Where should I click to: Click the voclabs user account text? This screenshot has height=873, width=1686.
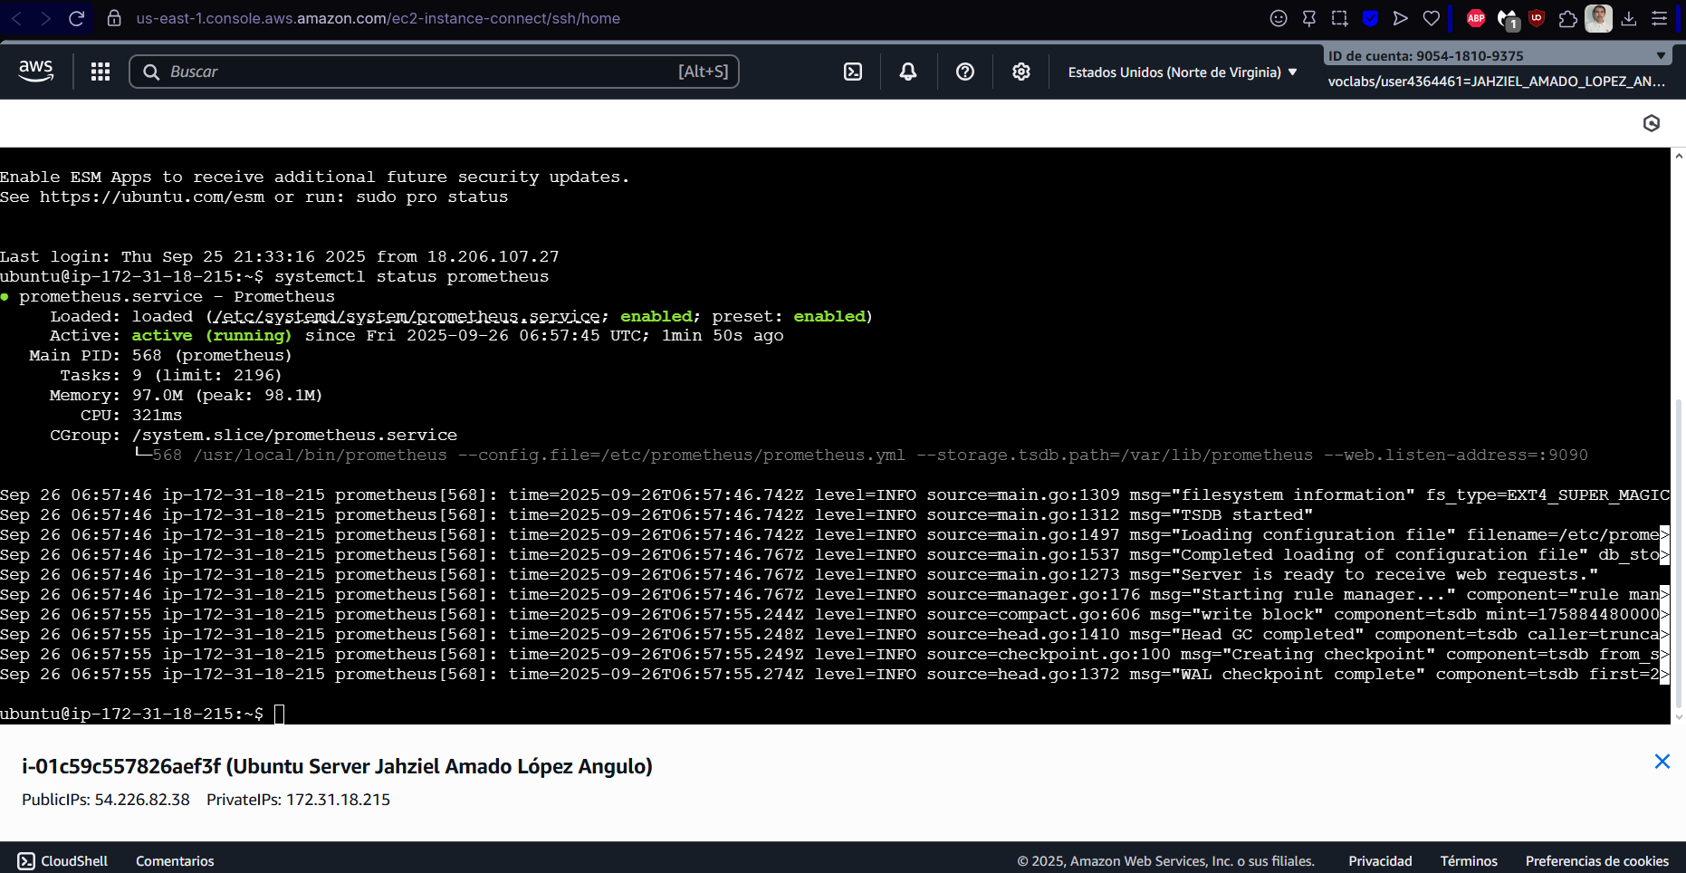pos(1497,82)
